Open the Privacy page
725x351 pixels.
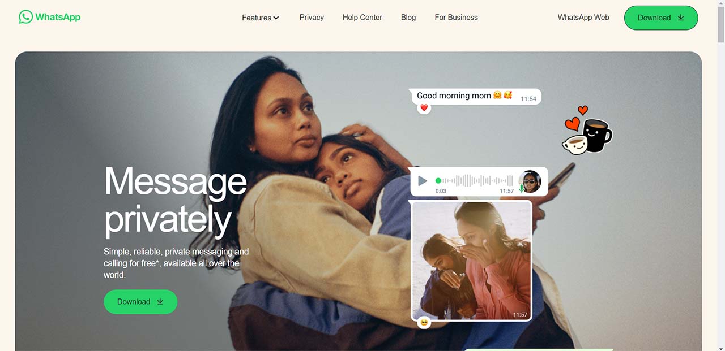pyautogui.click(x=312, y=18)
